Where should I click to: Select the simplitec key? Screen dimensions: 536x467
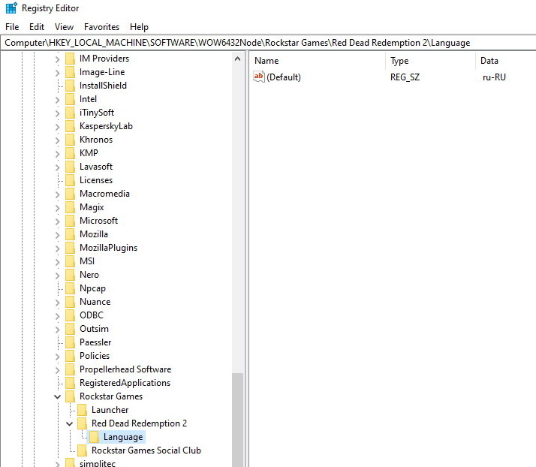pyautogui.click(x=98, y=463)
